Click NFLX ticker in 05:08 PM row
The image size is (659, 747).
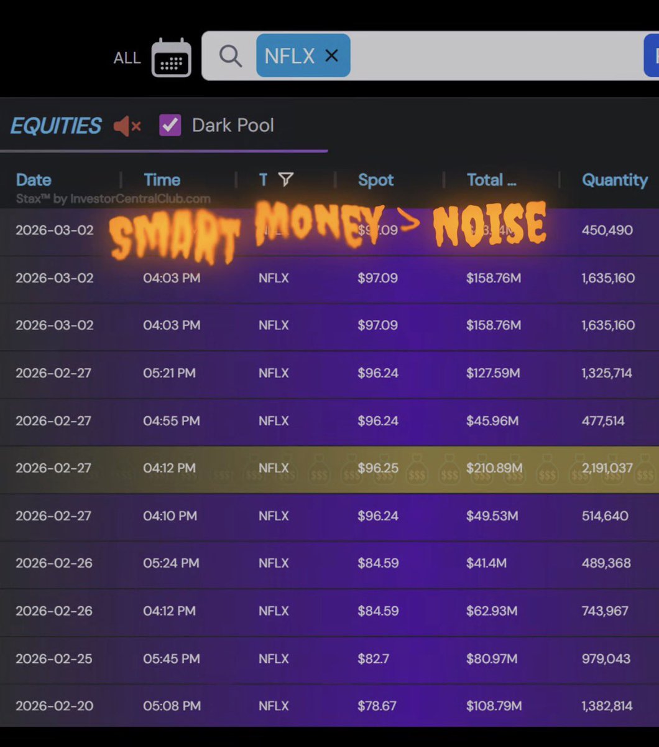(274, 705)
